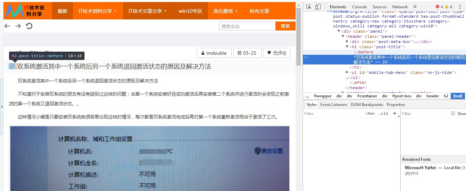Expand the 音乐壁纸 dropdown menu

pyautogui.click(x=226, y=11)
